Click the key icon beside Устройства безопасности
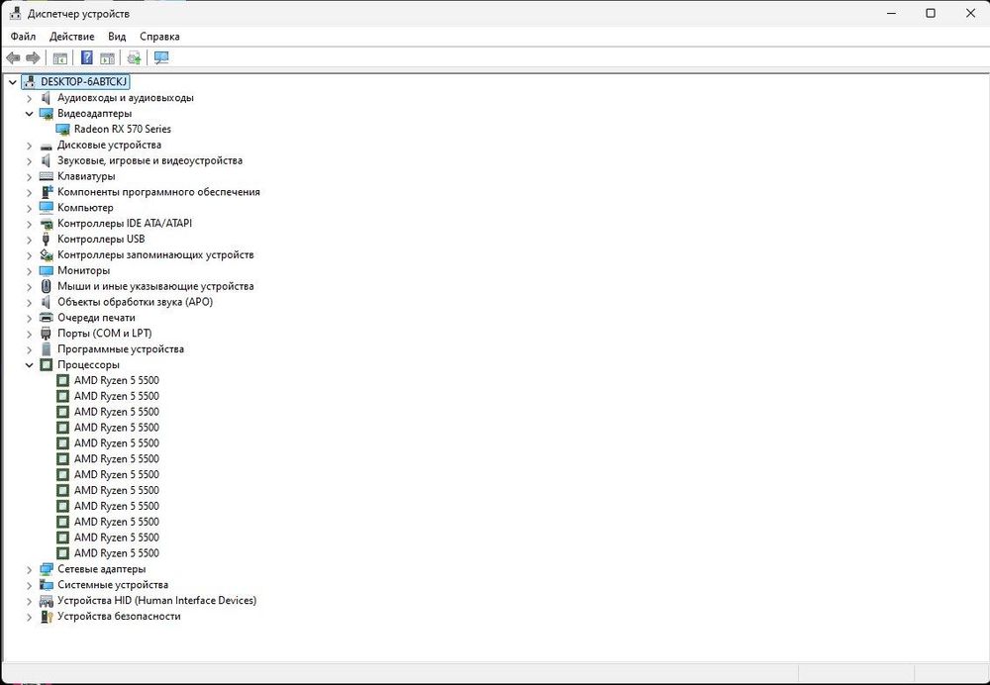 47,616
